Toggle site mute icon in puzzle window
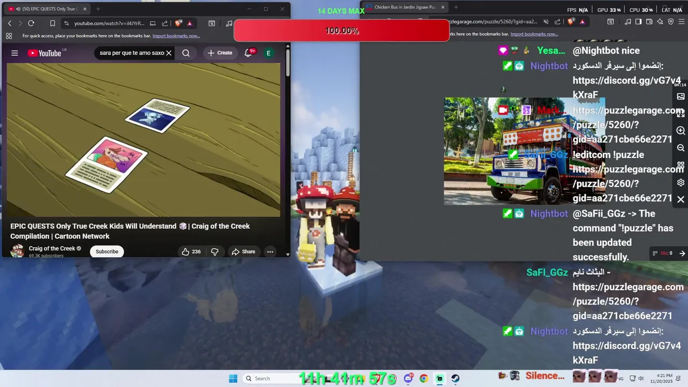This screenshot has width=688, height=387. [x=546, y=21]
